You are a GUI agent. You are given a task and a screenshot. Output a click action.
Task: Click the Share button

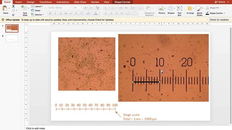(x=220, y=2)
